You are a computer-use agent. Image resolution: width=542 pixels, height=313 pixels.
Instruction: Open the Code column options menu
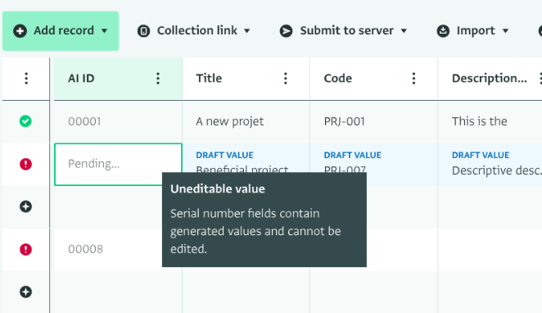click(x=413, y=79)
